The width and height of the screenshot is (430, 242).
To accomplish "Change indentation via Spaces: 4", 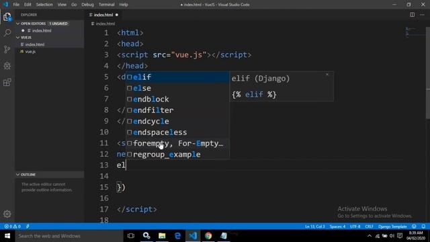I will [x=337, y=227].
